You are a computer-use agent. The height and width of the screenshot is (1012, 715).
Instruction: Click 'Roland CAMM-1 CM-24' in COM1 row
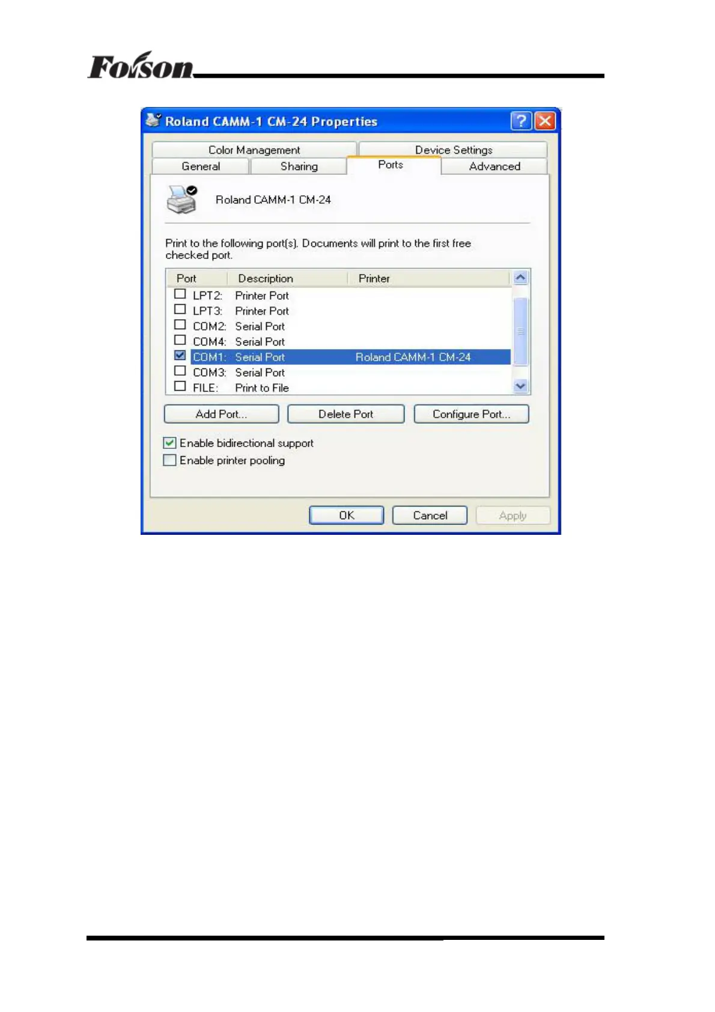click(x=413, y=357)
